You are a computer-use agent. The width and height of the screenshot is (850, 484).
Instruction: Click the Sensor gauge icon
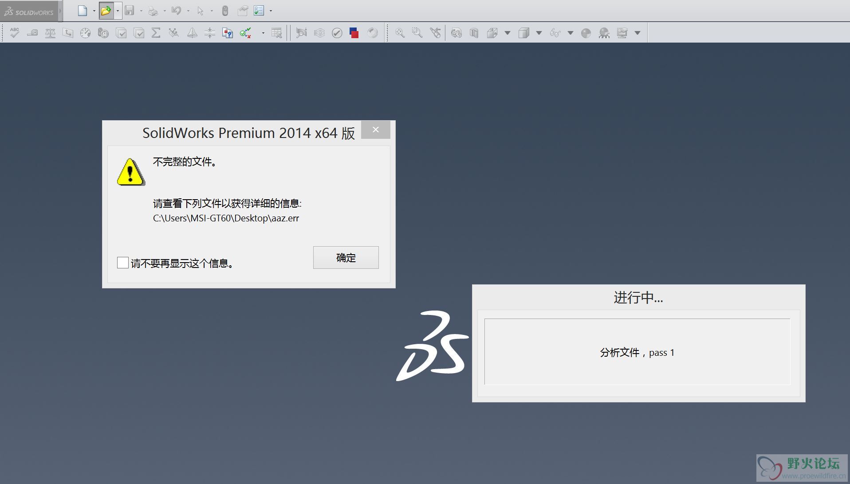[86, 33]
